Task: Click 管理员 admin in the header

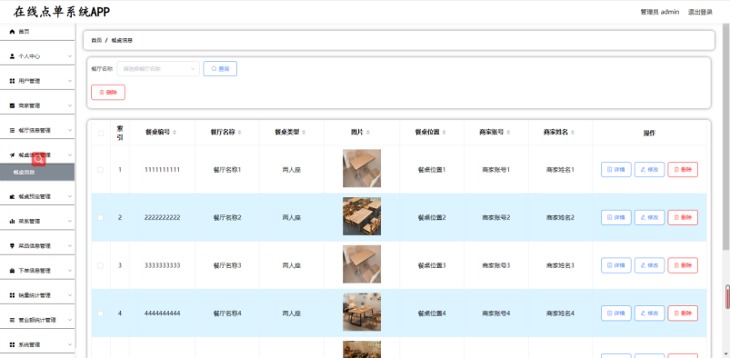Action: pos(660,12)
